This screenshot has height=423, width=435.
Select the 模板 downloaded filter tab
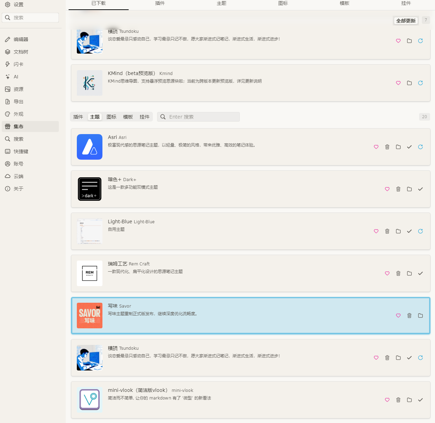(128, 117)
